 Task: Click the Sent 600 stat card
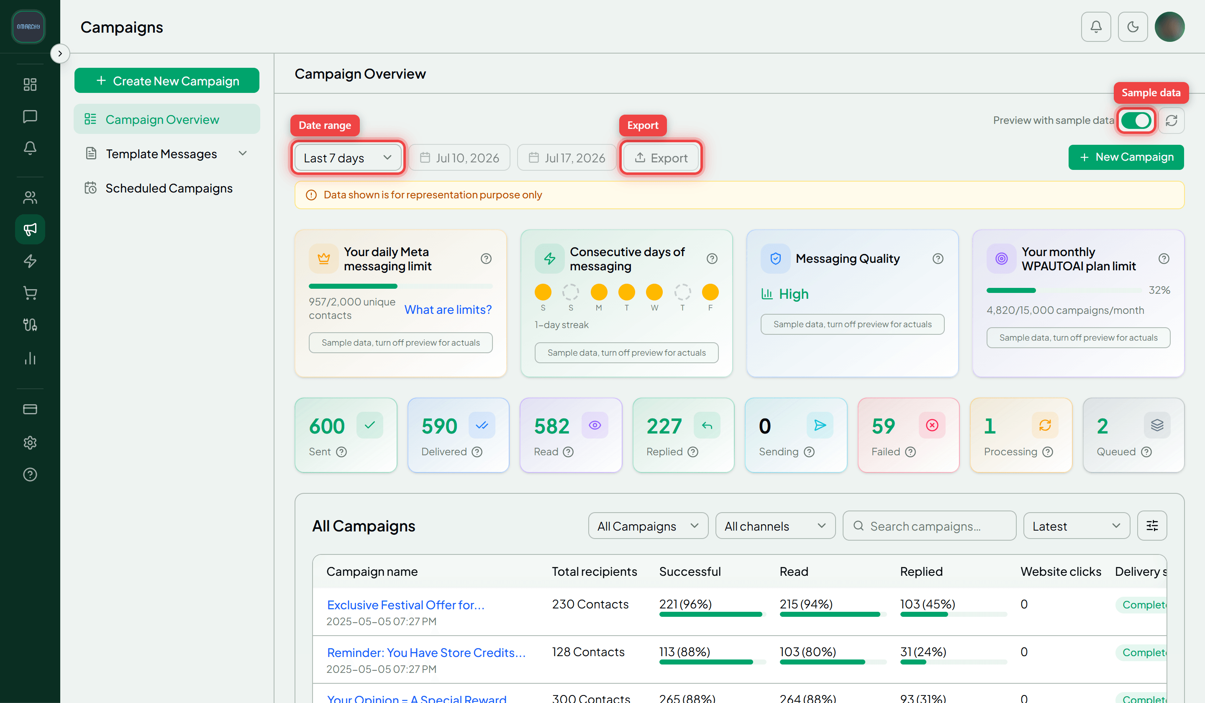(x=346, y=435)
